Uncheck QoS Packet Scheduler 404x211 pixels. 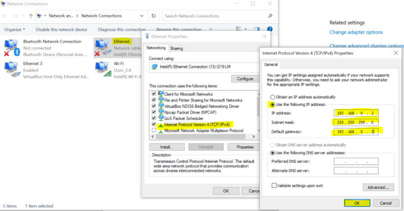coord(154,118)
